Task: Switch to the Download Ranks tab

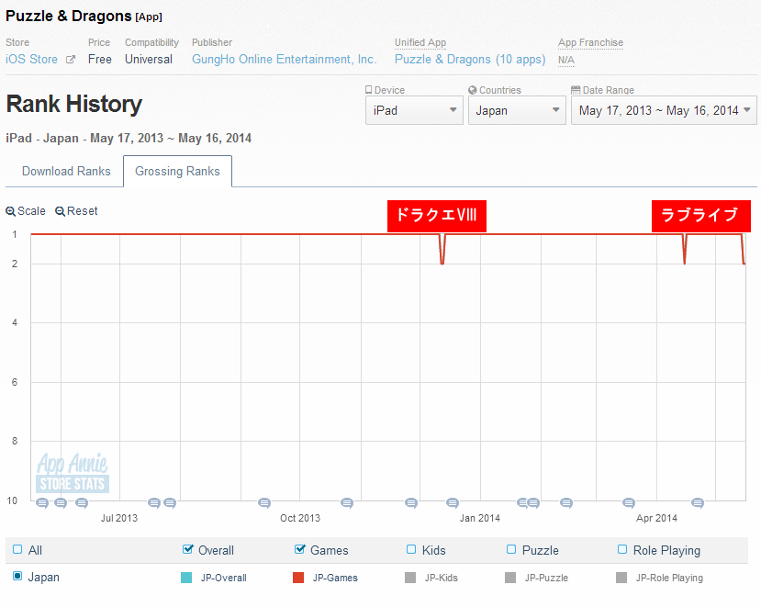Action: (x=66, y=172)
